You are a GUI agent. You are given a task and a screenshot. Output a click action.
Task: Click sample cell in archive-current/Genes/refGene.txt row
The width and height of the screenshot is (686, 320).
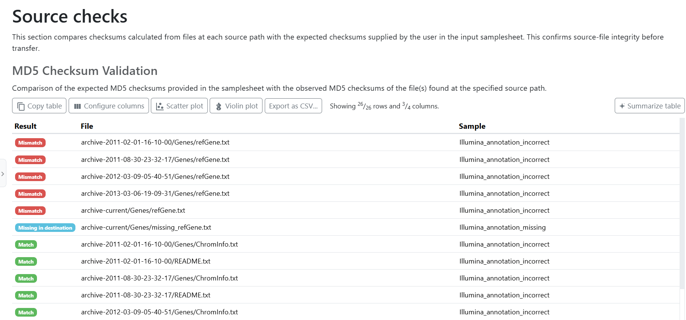coord(504,210)
